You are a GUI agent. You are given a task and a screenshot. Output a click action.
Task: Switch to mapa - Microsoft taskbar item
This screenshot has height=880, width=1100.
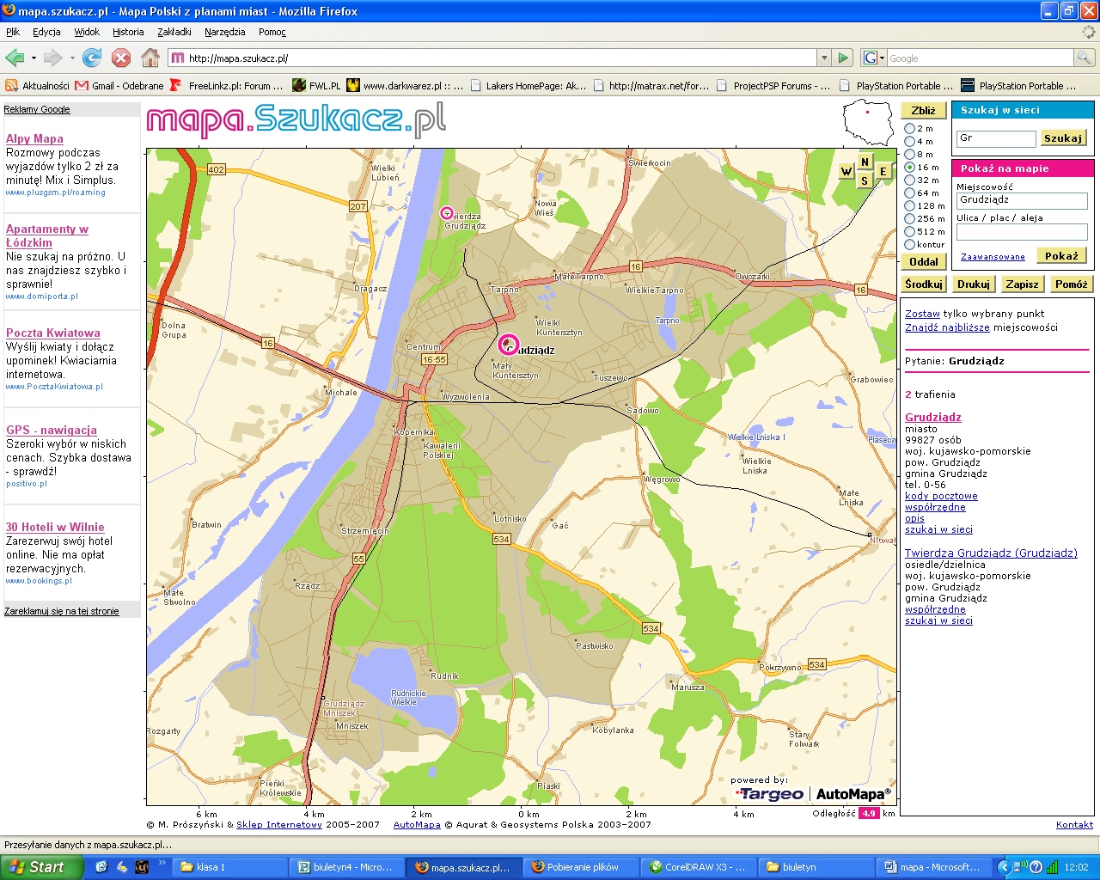pos(932,867)
